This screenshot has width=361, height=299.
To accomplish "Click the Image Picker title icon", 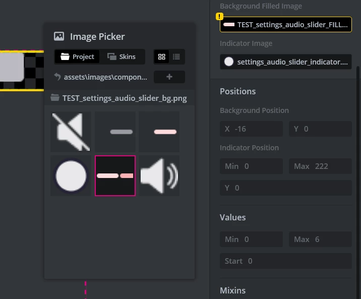I will coord(59,36).
